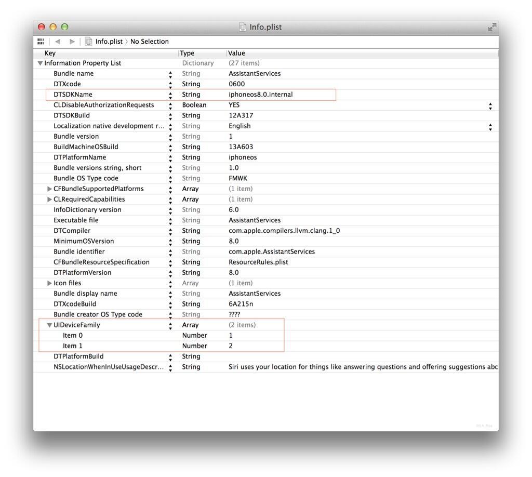Screen dimensions: 532x477
Task: Open key stepper for DTSDKName row
Action: coord(170,96)
